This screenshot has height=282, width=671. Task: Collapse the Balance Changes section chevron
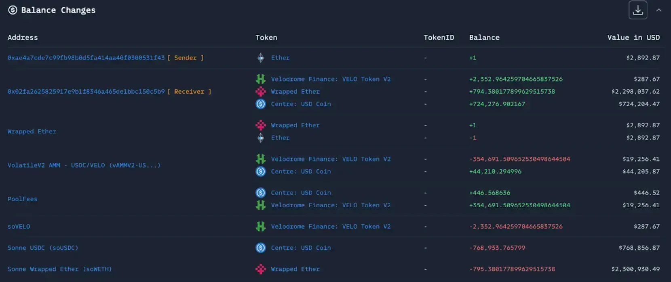pos(659,10)
